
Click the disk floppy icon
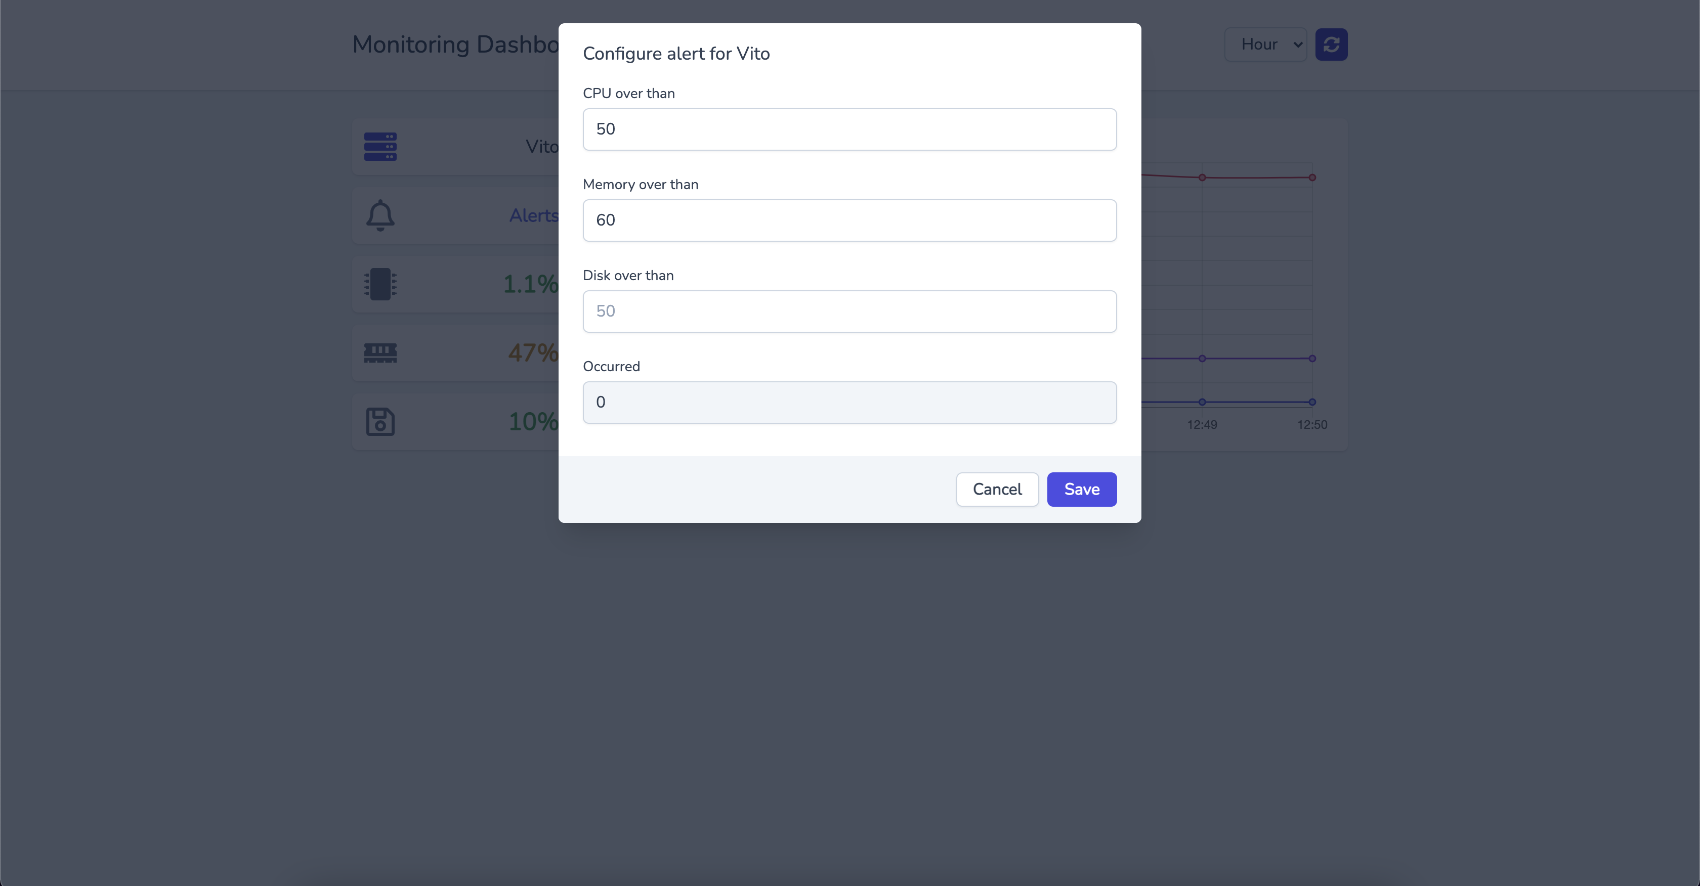click(x=380, y=422)
